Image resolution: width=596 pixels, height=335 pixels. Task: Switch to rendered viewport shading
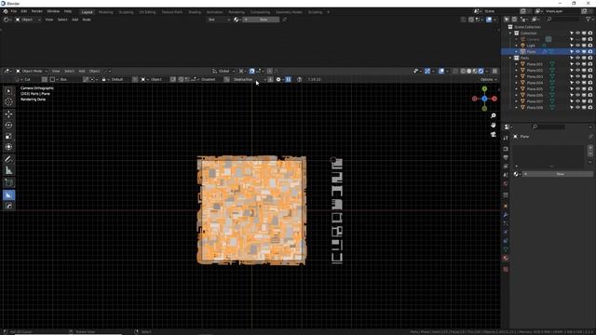481,71
